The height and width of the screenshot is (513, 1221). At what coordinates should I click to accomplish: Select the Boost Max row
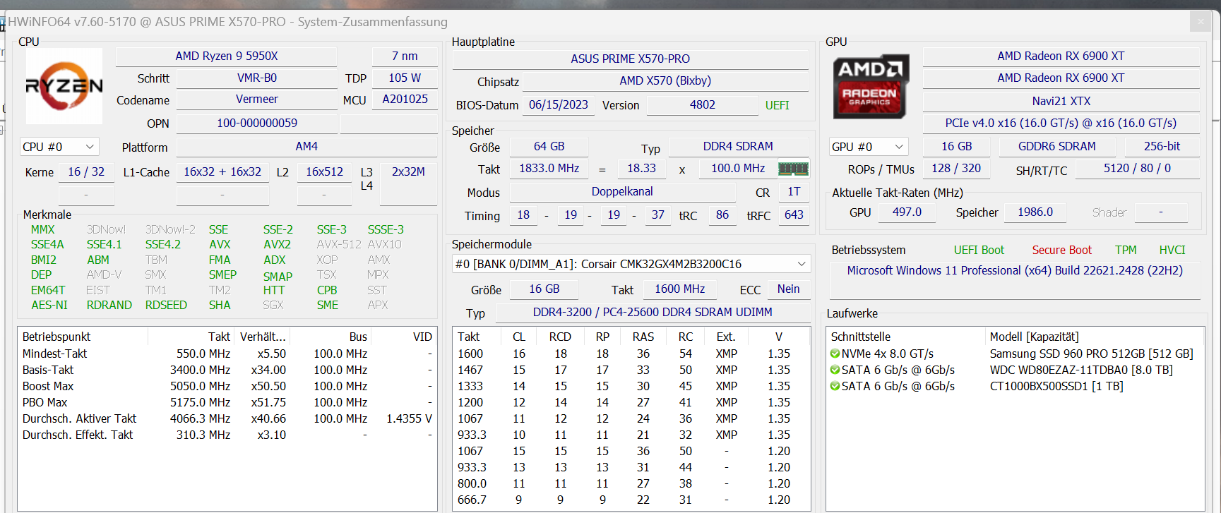(x=227, y=387)
